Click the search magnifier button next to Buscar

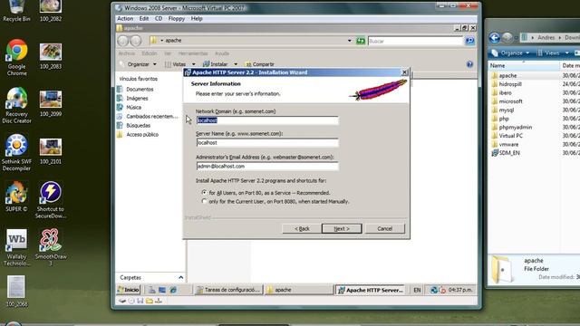click(x=469, y=41)
